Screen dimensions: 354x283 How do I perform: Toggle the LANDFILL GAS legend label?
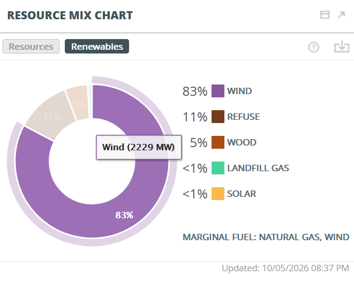pyautogui.click(x=258, y=168)
